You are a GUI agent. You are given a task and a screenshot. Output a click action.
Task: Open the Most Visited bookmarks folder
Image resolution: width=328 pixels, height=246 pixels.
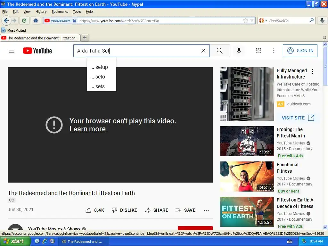13,30
